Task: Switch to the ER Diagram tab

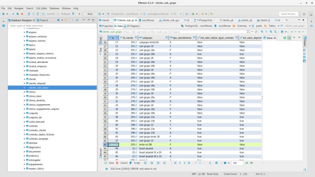Action: (132, 26)
